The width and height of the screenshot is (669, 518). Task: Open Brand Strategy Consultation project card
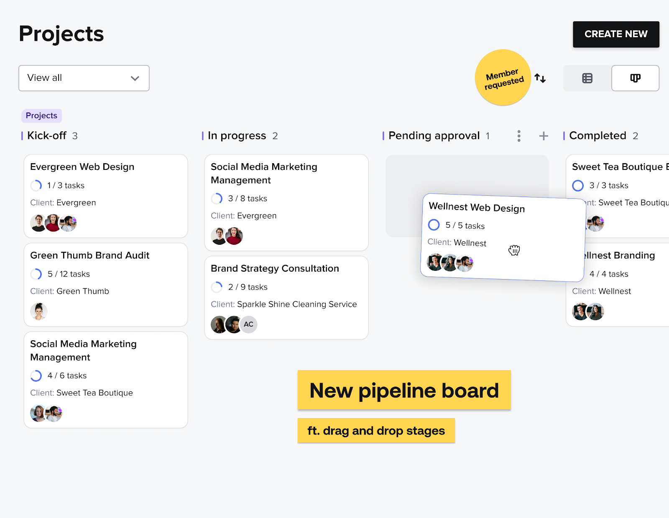pos(286,297)
